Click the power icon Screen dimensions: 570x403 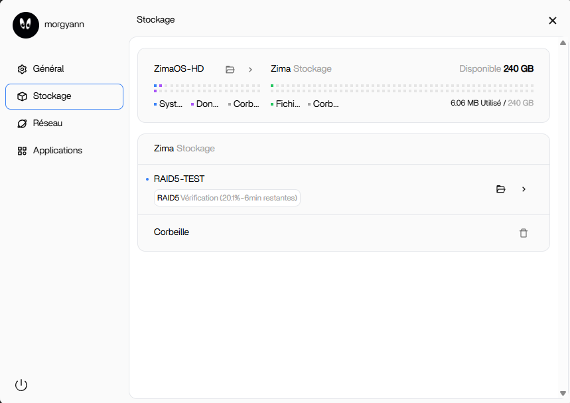tap(21, 385)
